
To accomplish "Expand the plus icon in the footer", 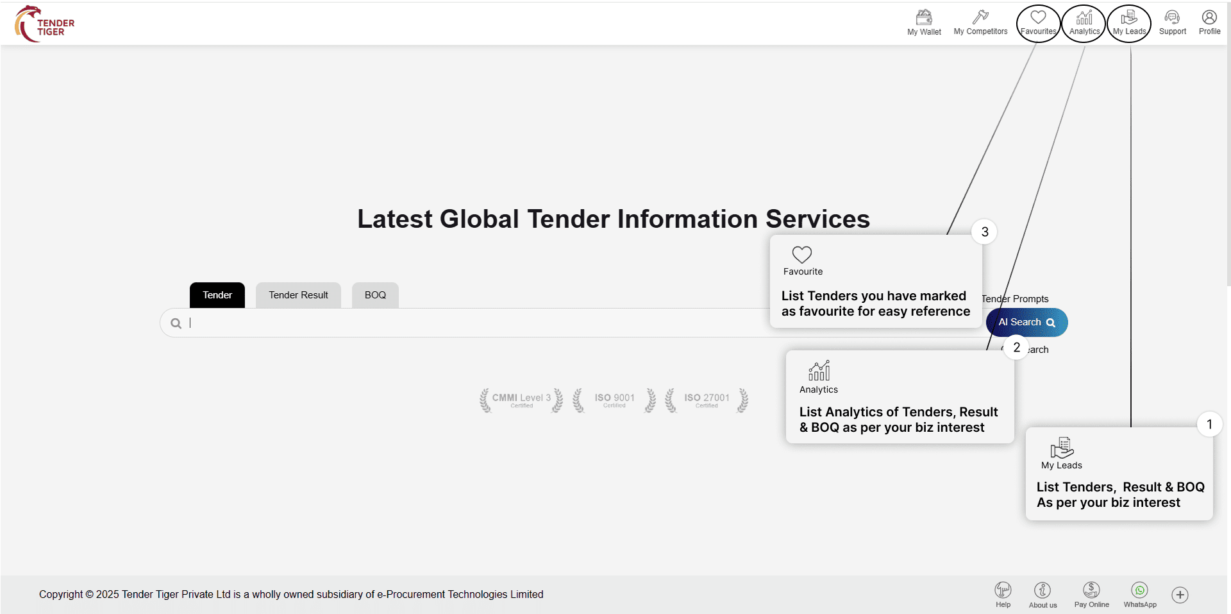I will pos(1180,595).
